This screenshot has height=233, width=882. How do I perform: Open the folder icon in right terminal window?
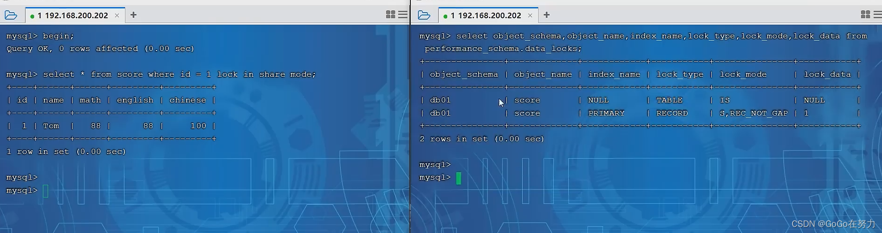pos(424,15)
